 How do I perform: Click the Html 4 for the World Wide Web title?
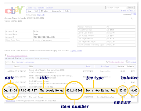[x=51, y=76]
